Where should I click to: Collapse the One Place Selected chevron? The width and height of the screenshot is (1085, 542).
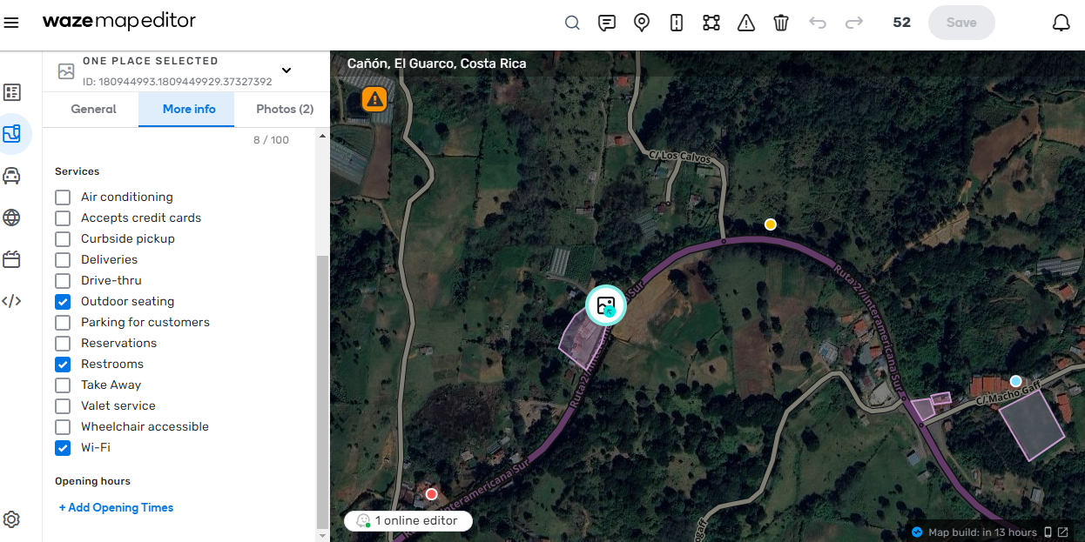(x=286, y=70)
